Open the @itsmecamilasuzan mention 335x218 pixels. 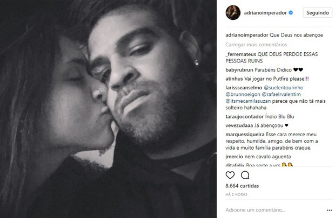point(248,101)
